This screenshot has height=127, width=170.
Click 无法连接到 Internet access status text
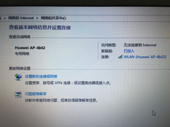click(140, 45)
